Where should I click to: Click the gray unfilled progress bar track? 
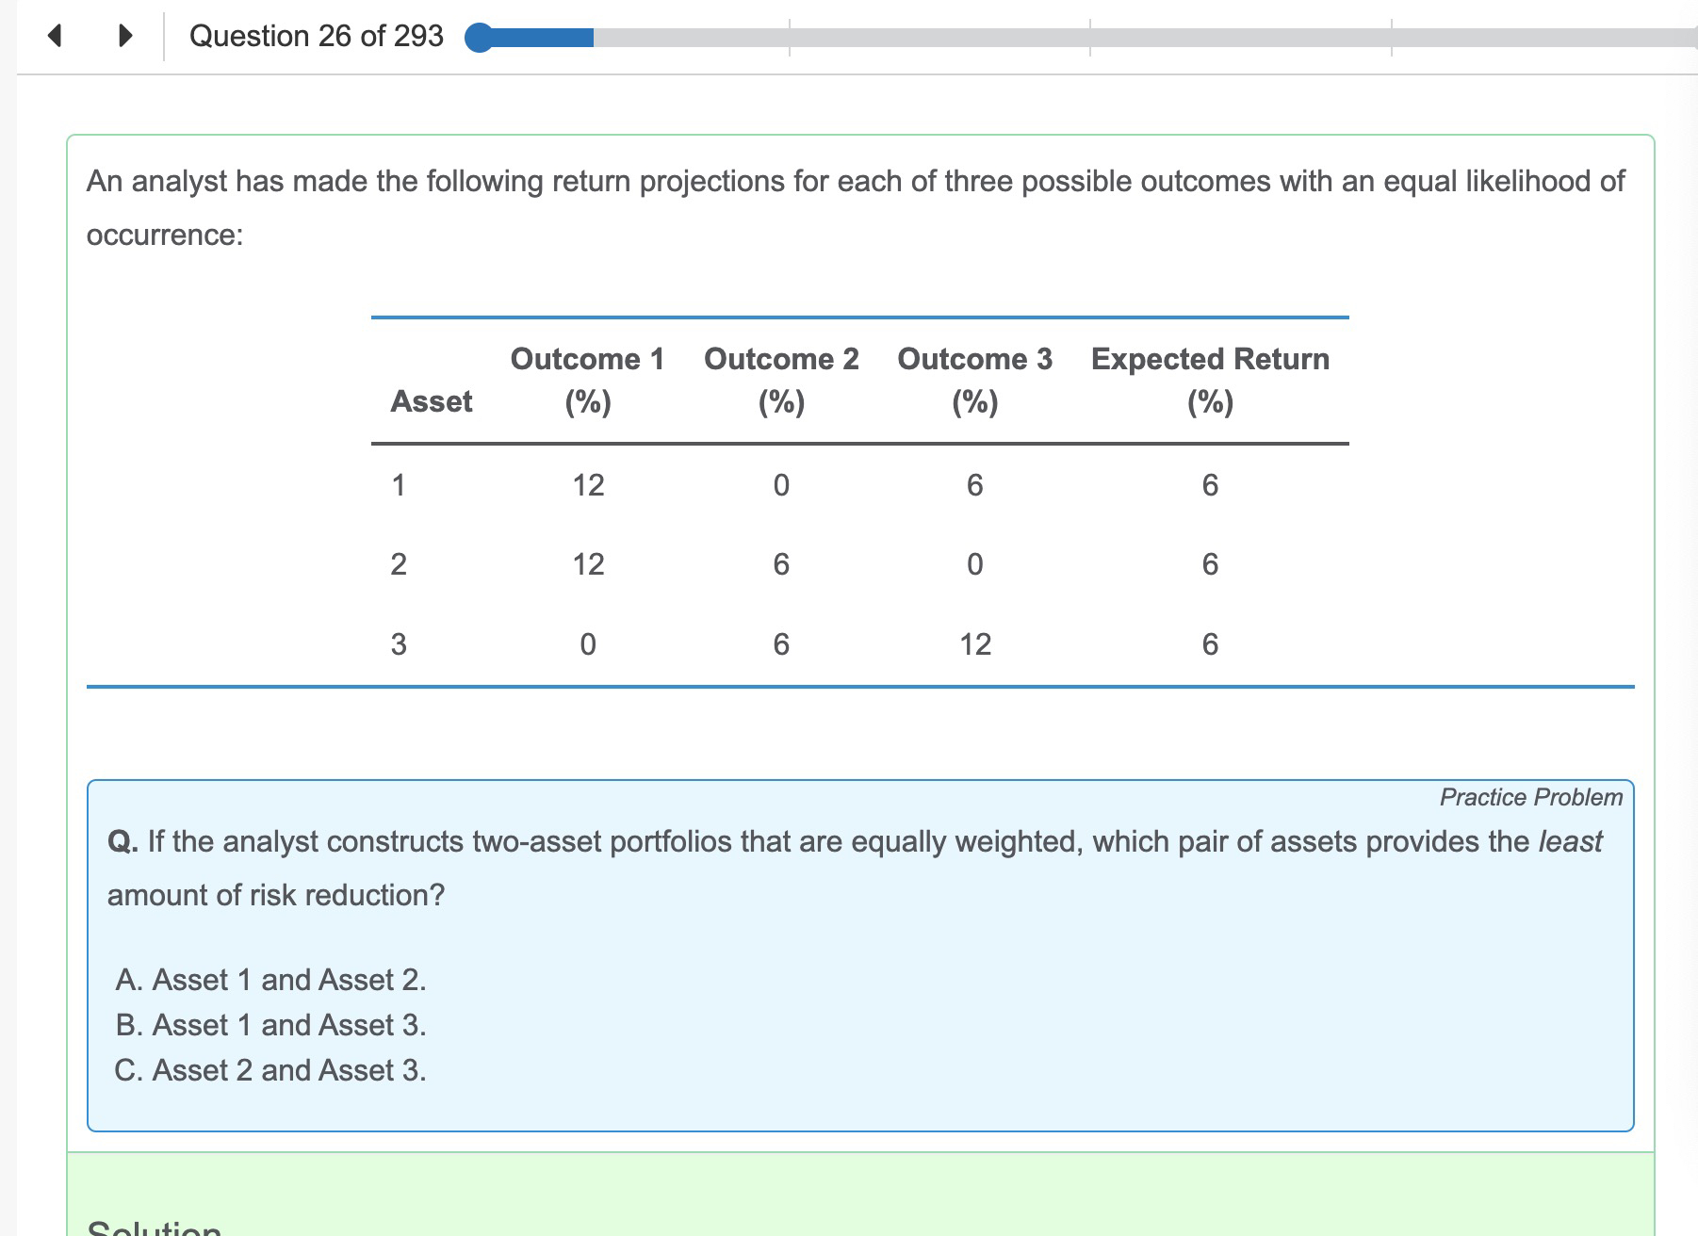tap(1131, 38)
